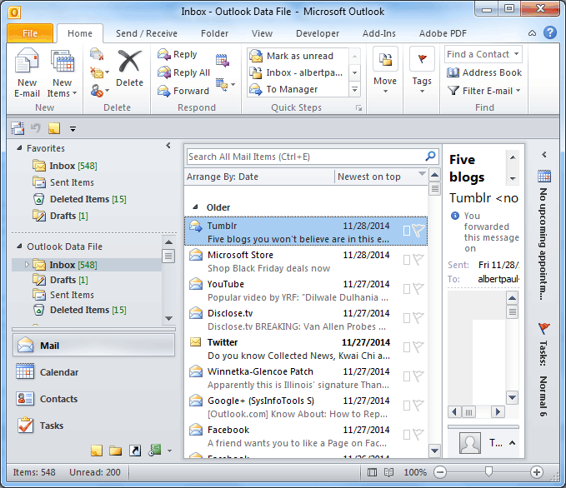The width and height of the screenshot is (566, 488).
Task: Click the Reply button
Action: (178, 54)
